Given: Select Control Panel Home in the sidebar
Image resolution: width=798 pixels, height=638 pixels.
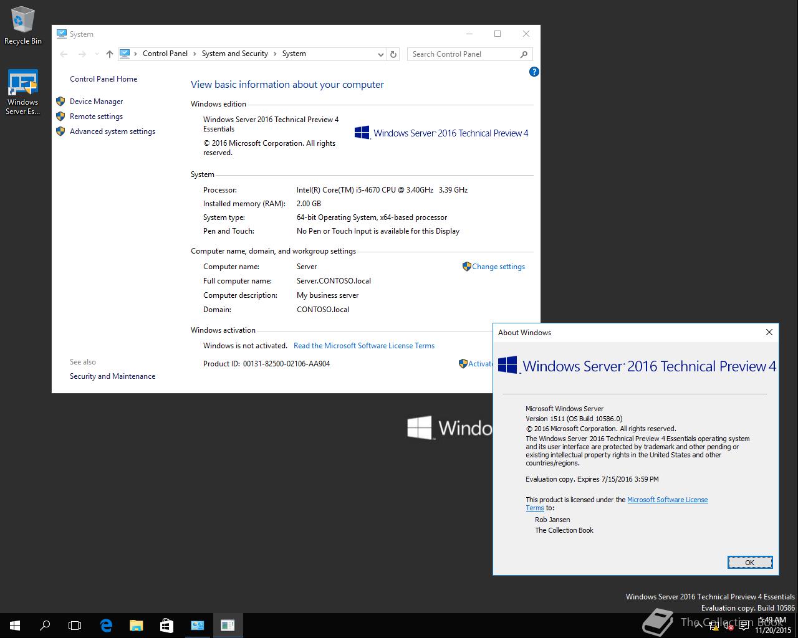Looking at the screenshot, I should [x=103, y=79].
